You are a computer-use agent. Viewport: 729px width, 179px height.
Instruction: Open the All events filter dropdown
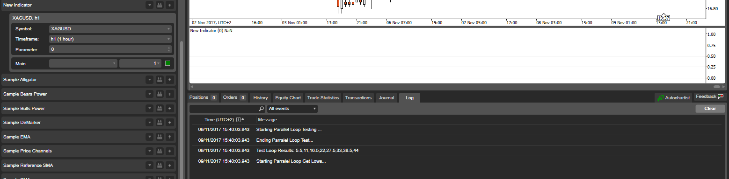[292, 109]
